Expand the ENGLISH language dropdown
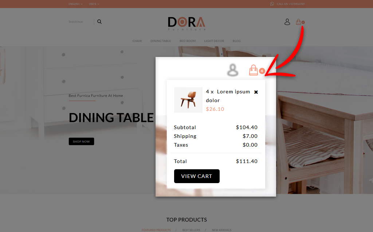This screenshot has height=232, width=373. 75,4
